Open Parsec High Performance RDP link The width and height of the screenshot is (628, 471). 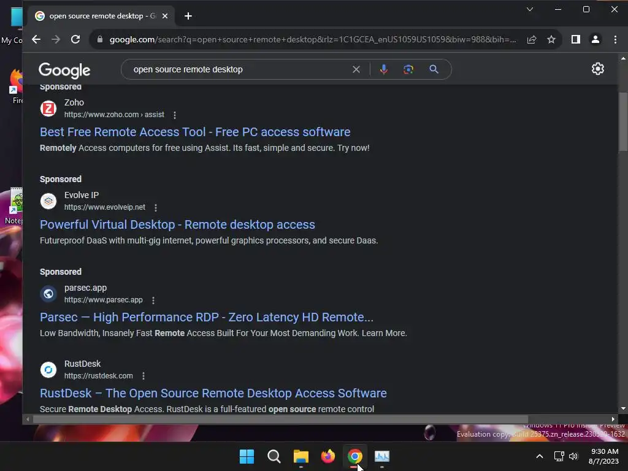(x=207, y=317)
